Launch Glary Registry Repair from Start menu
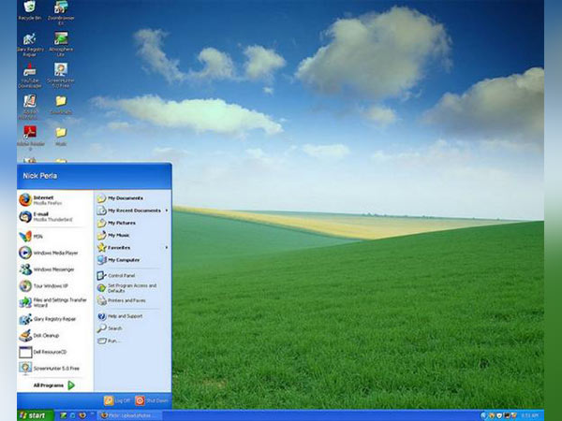The height and width of the screenshot is (421, 562). pyautogui.click(x=54, y=319)
